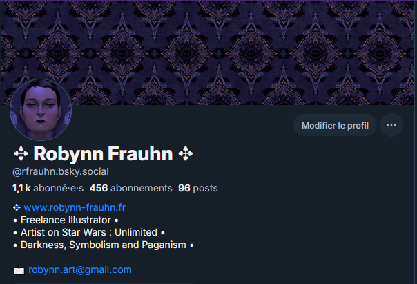Click the Artist on Star Wars : Unlimited line
The width and height of the screenshot is (417, 284).
89,232
